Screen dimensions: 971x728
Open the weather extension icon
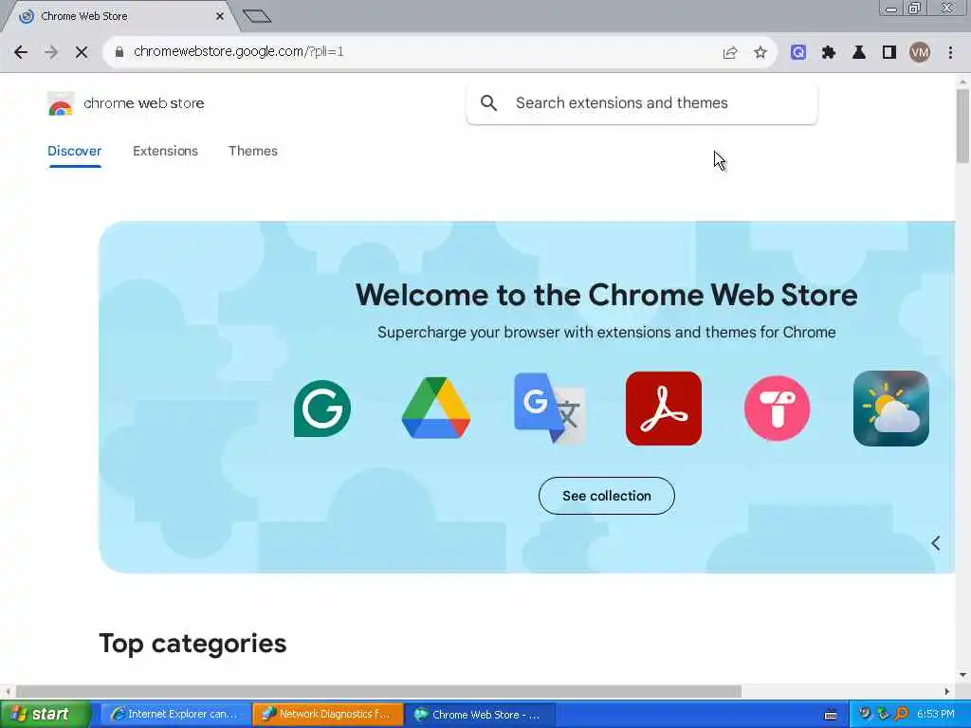tap(891, 409)
